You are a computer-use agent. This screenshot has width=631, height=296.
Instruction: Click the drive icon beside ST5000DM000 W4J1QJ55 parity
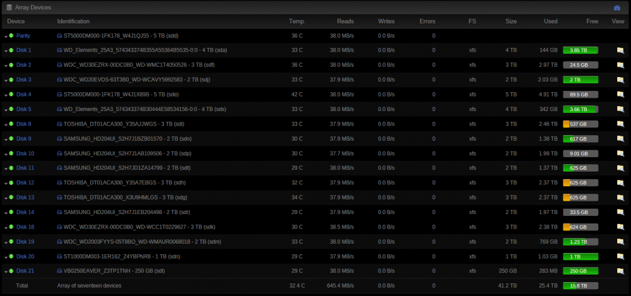click(x=59, y=36)
